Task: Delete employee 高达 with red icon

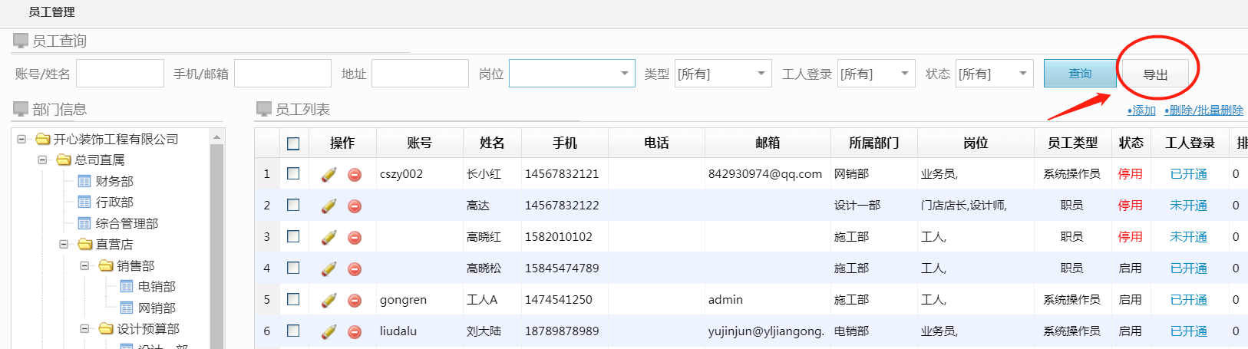Action: [x=355, y=206]
